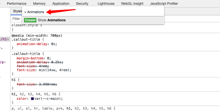
Task: Open the JavaScript Profiler tab
Action: coord(164,4)
